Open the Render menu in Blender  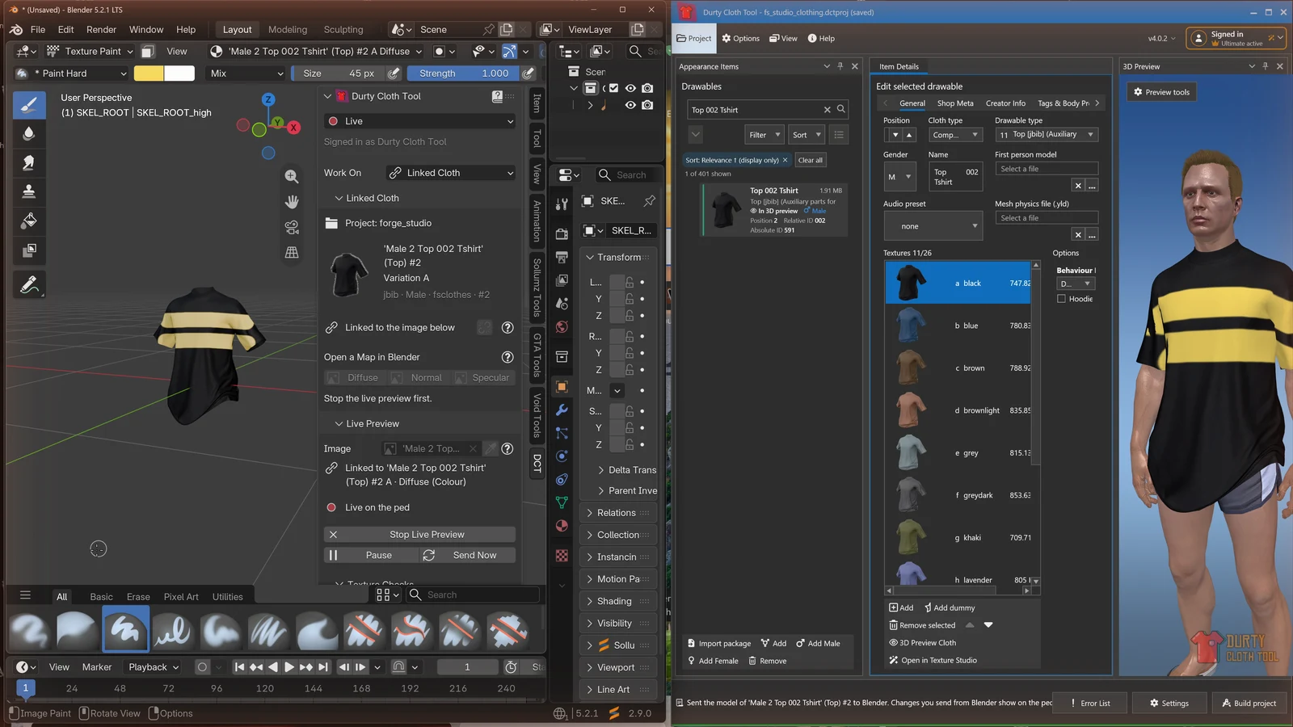(101, 29)
